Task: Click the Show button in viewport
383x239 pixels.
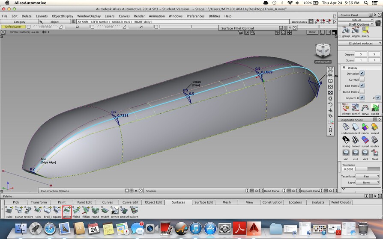Action: [x=312, y=32]
